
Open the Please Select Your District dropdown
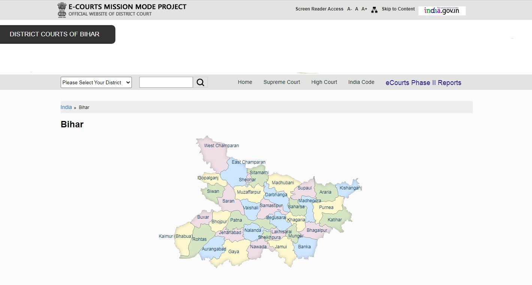96,82
